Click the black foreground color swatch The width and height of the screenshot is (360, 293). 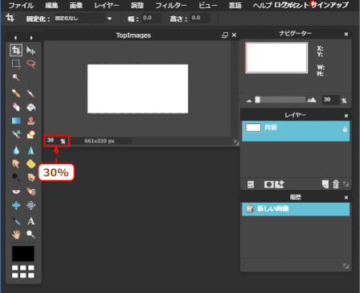23,254
